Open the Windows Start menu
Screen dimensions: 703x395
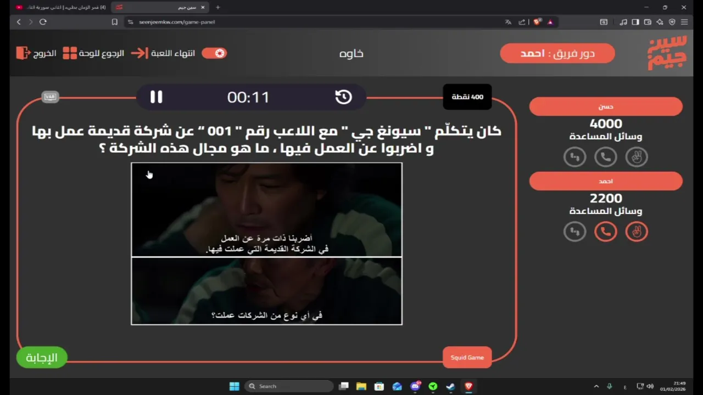pyautogui.click(x=234, y=386)
